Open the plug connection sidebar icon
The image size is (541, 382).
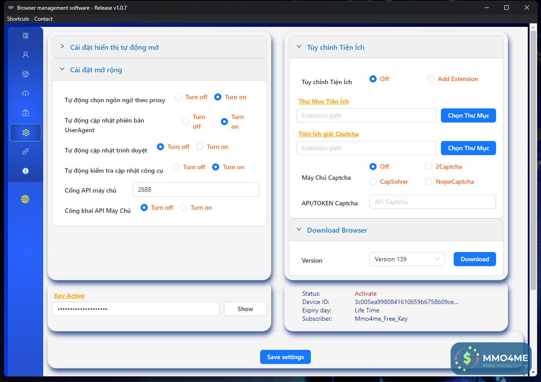click(26, 152)
